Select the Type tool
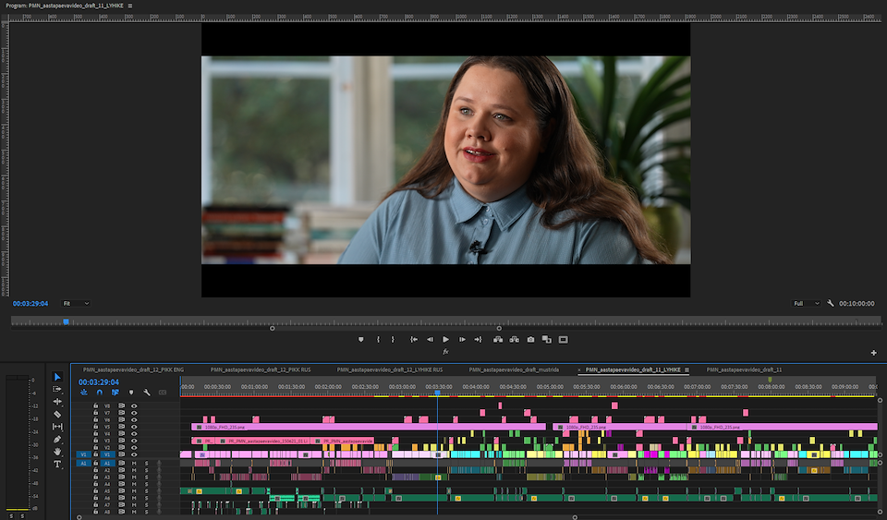 [57, 465]
